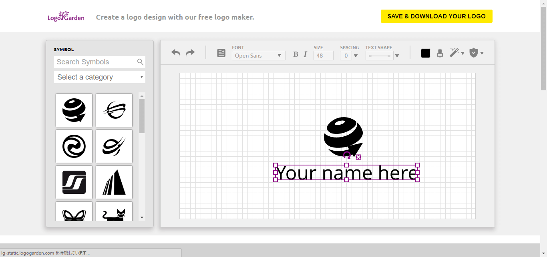Open the black text color swatch
The width and height of the screenshot is (547, 257).
[x=426, y=53]
